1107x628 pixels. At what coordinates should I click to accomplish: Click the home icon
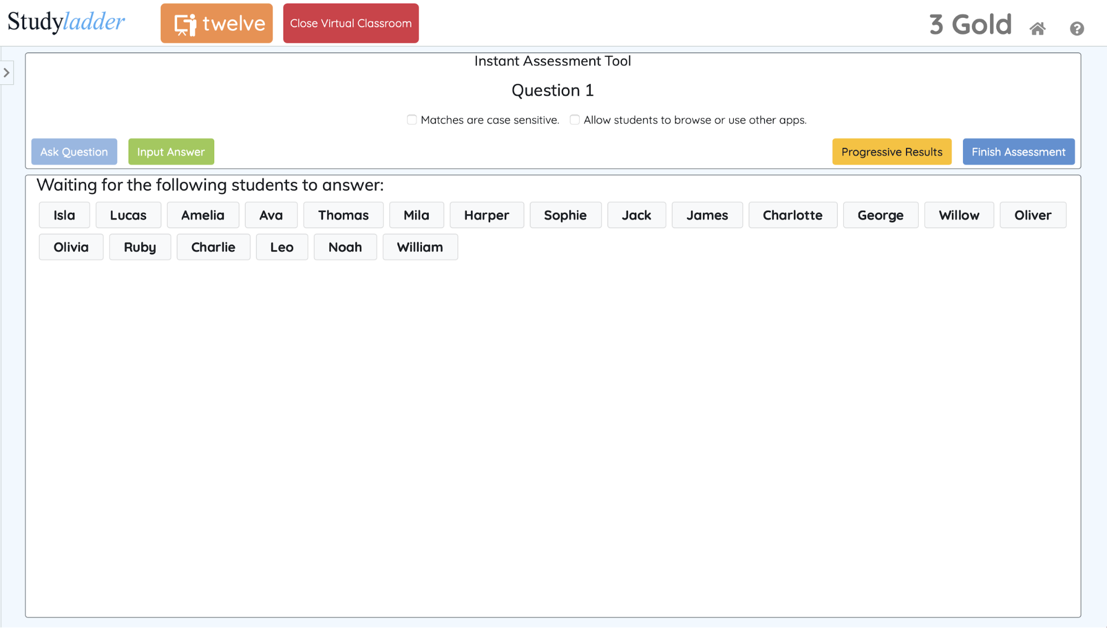pyautogui.click(x=1037, y=28)
